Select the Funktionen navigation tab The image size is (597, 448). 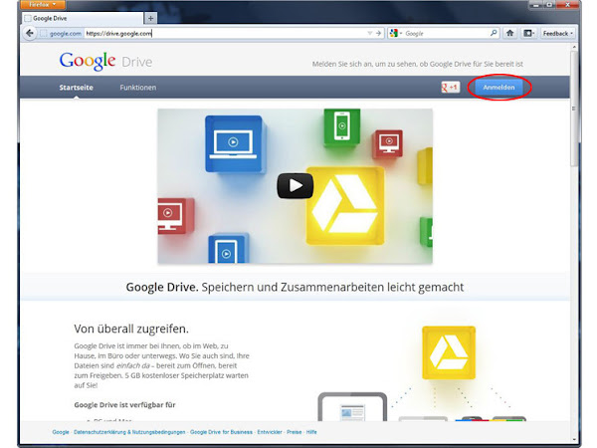tap(138, 88)
